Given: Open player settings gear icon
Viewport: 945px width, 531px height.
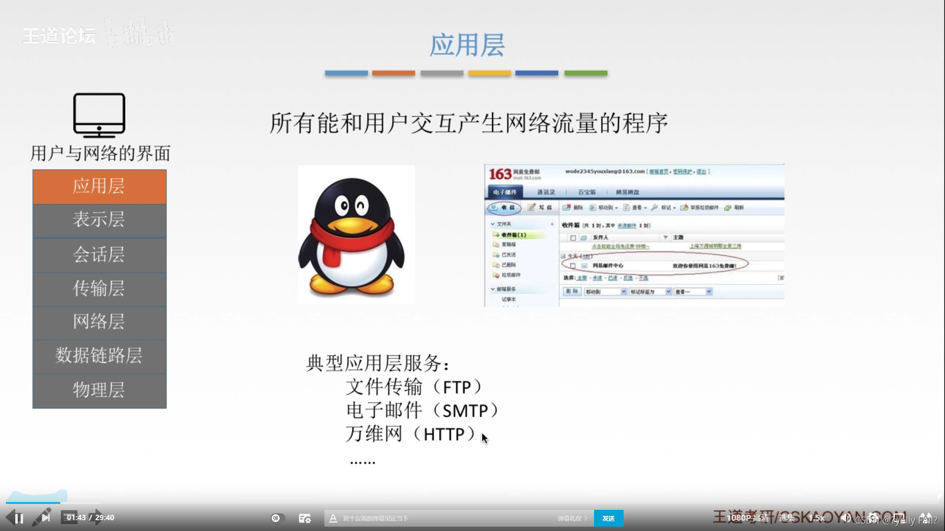Looking at the screenshot, I should point(873,518).
